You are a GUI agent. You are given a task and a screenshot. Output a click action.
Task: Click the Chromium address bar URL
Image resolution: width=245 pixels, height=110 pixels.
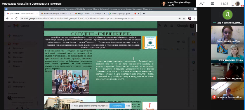pyautogui.click(x=79, y=18)
